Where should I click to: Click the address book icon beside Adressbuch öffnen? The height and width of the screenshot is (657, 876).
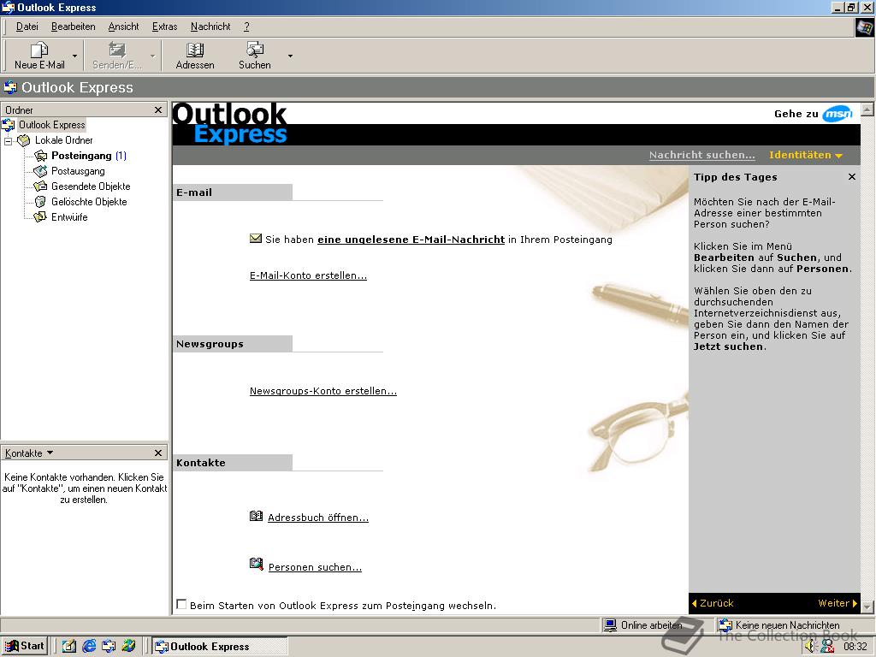tap(256, 516)
